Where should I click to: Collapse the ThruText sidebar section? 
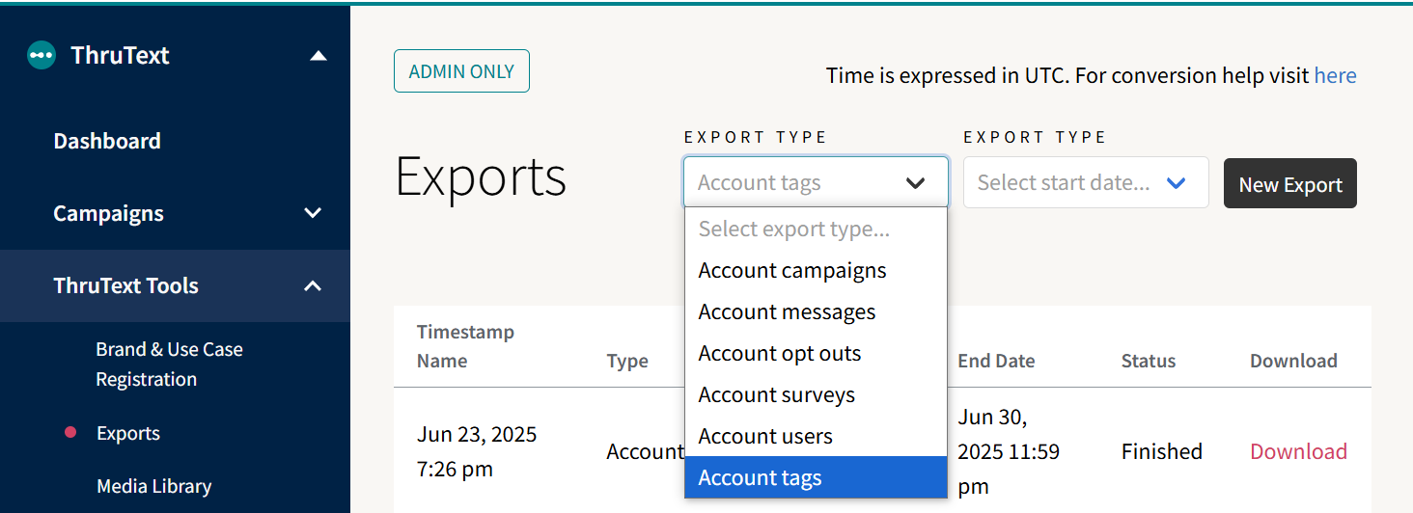click(x=318, y=56)
